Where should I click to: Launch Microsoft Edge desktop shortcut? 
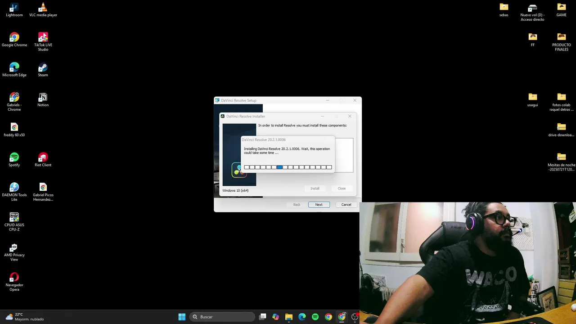(x=14, y=70)
